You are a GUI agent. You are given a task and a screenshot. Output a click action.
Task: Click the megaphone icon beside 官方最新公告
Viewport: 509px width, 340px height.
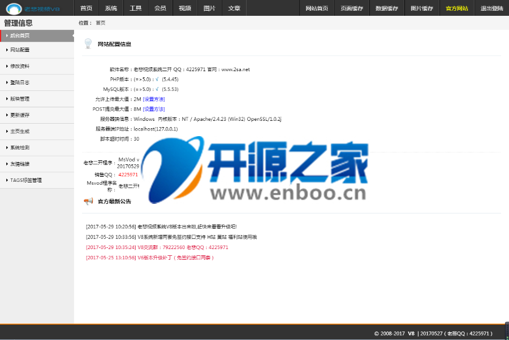[88, 201]
